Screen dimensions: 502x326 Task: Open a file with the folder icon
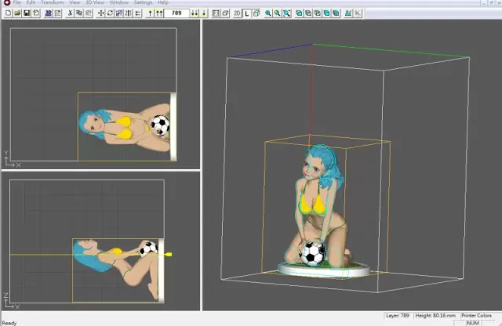(x=17, y=13)
